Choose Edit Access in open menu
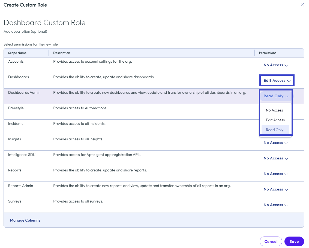Viewport: 309px width, 248px height. point(275,120)
